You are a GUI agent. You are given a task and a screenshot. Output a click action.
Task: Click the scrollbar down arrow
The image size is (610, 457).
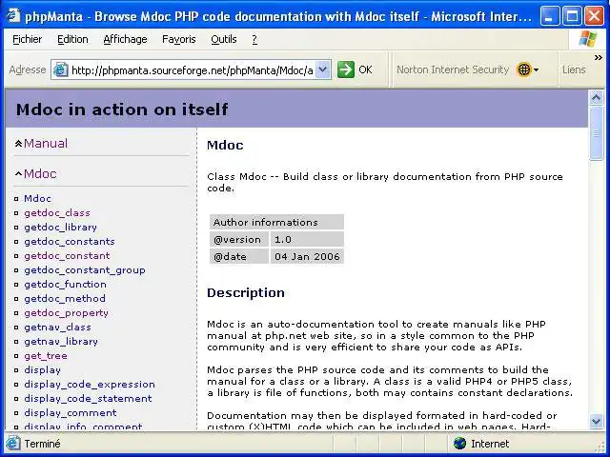click(596, 421)
